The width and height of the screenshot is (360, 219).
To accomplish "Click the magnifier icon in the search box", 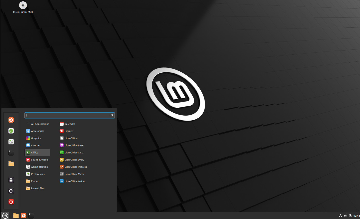I will coord(112,115).
